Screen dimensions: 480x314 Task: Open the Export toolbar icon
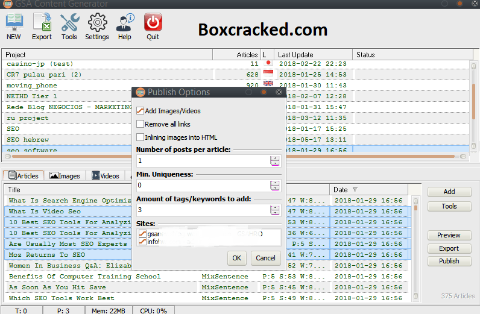pos(42,27)
